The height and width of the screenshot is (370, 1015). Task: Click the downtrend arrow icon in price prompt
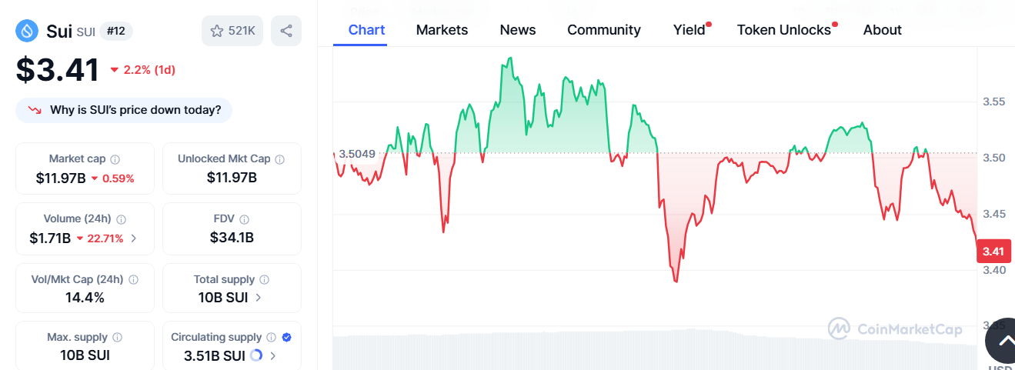pyautogui.click(x=35, y=110)
